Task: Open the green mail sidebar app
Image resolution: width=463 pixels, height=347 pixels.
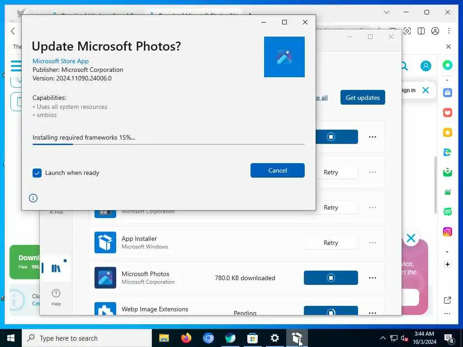Action: [447, 172]
